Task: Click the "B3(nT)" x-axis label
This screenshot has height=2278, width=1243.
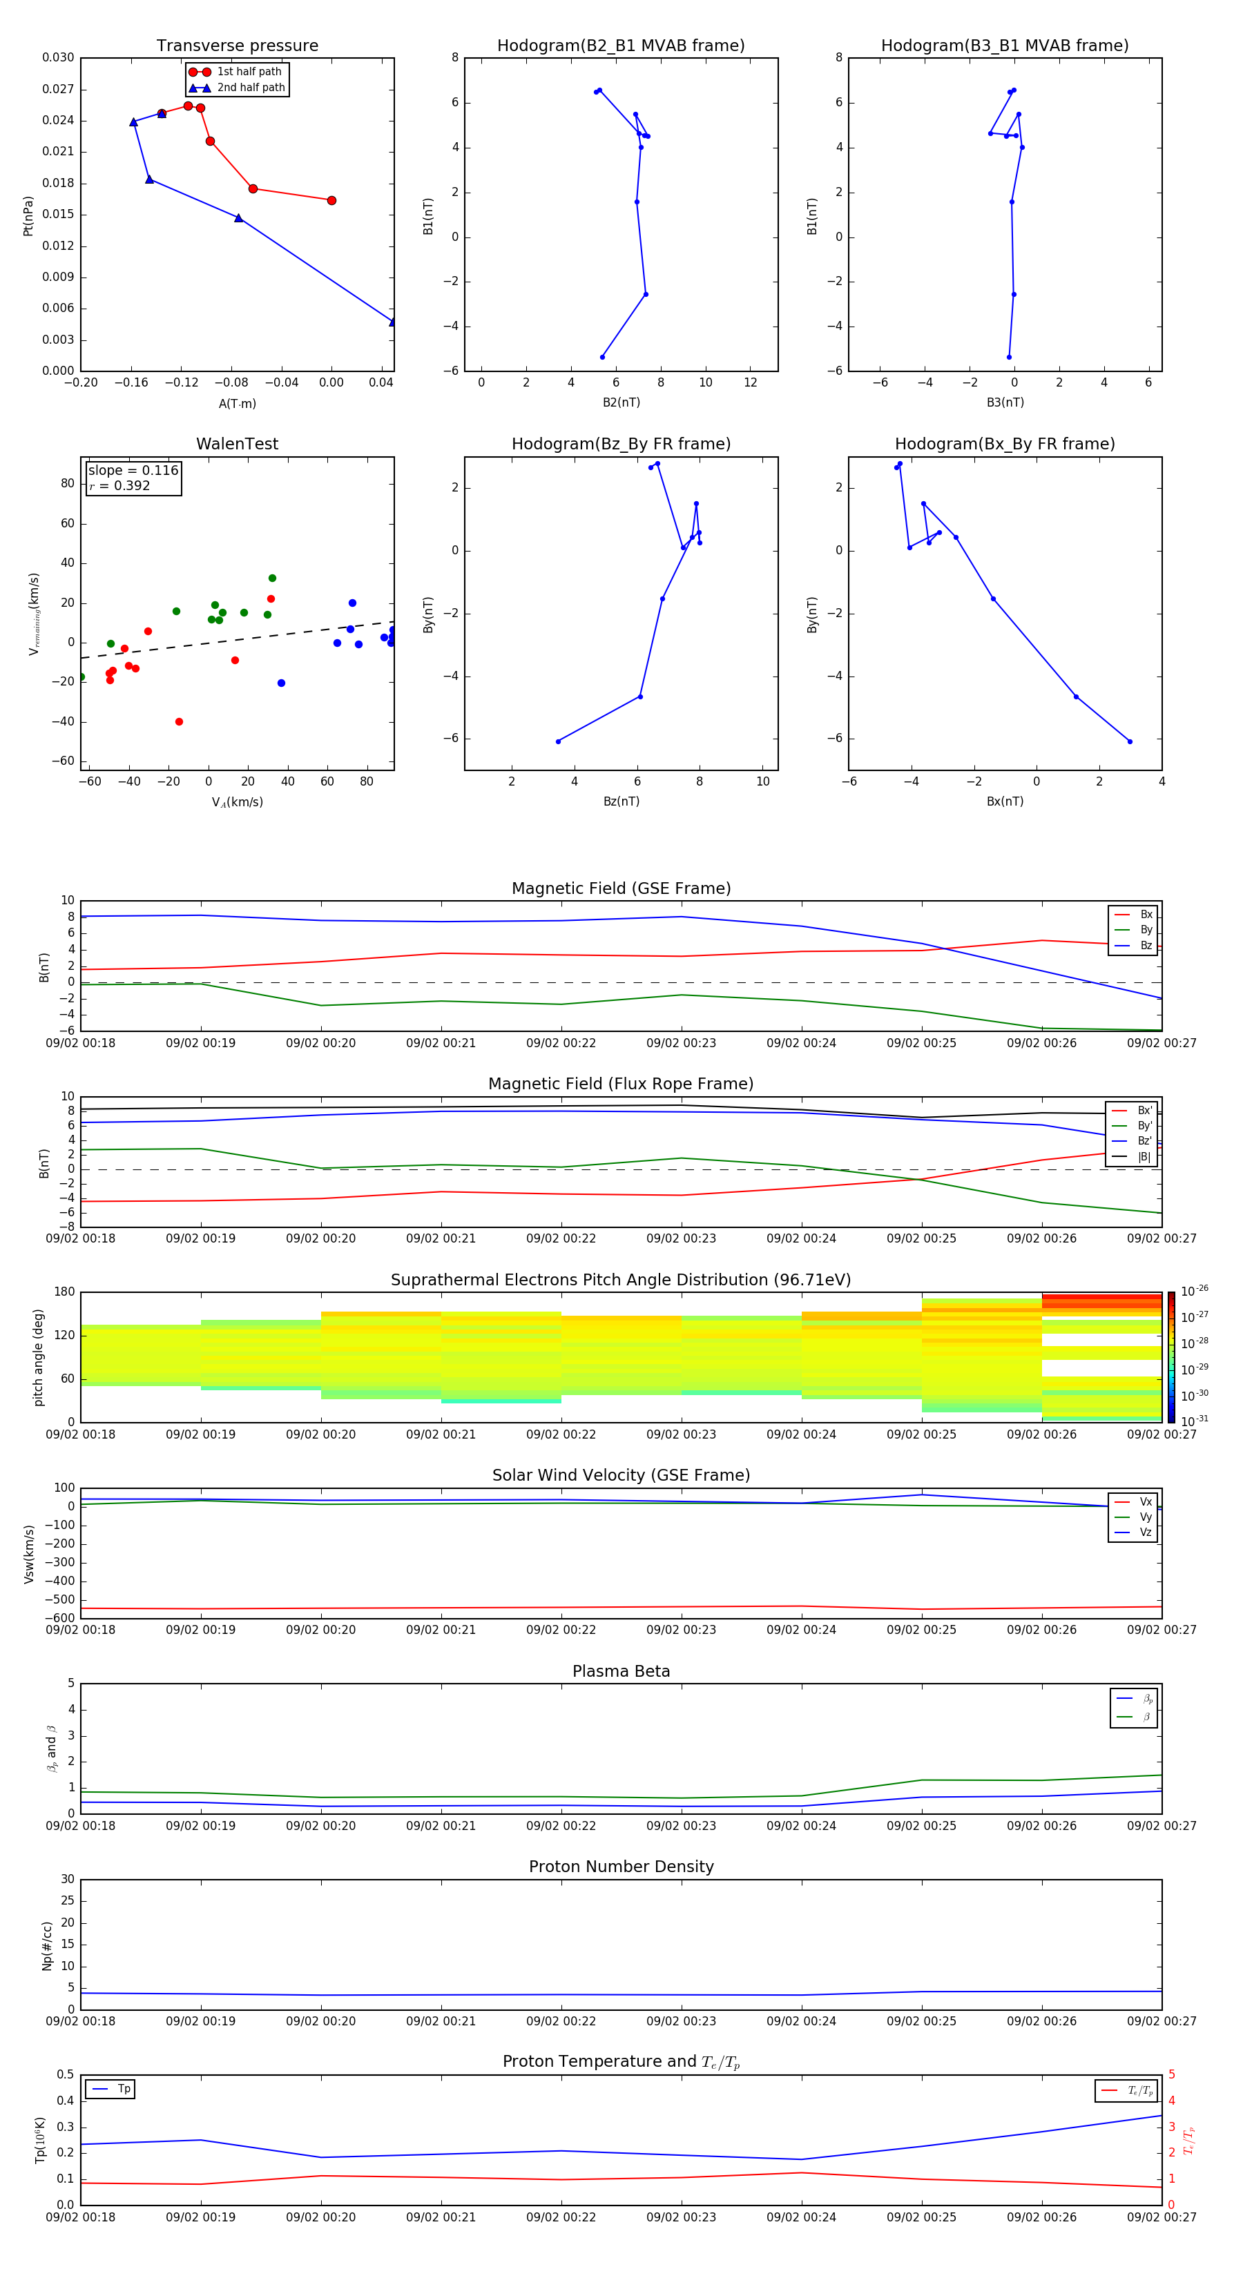Action: (1005, 402)
